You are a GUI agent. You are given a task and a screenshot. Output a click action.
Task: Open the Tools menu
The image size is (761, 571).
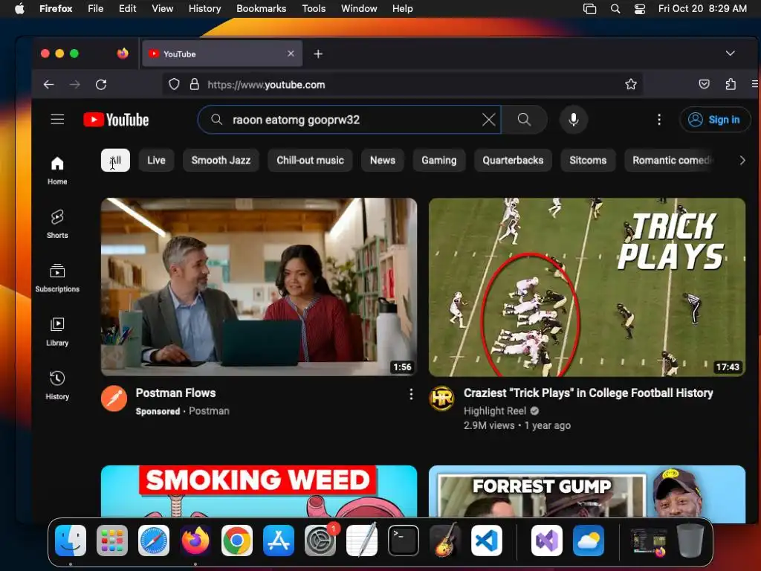coord(314,9)
